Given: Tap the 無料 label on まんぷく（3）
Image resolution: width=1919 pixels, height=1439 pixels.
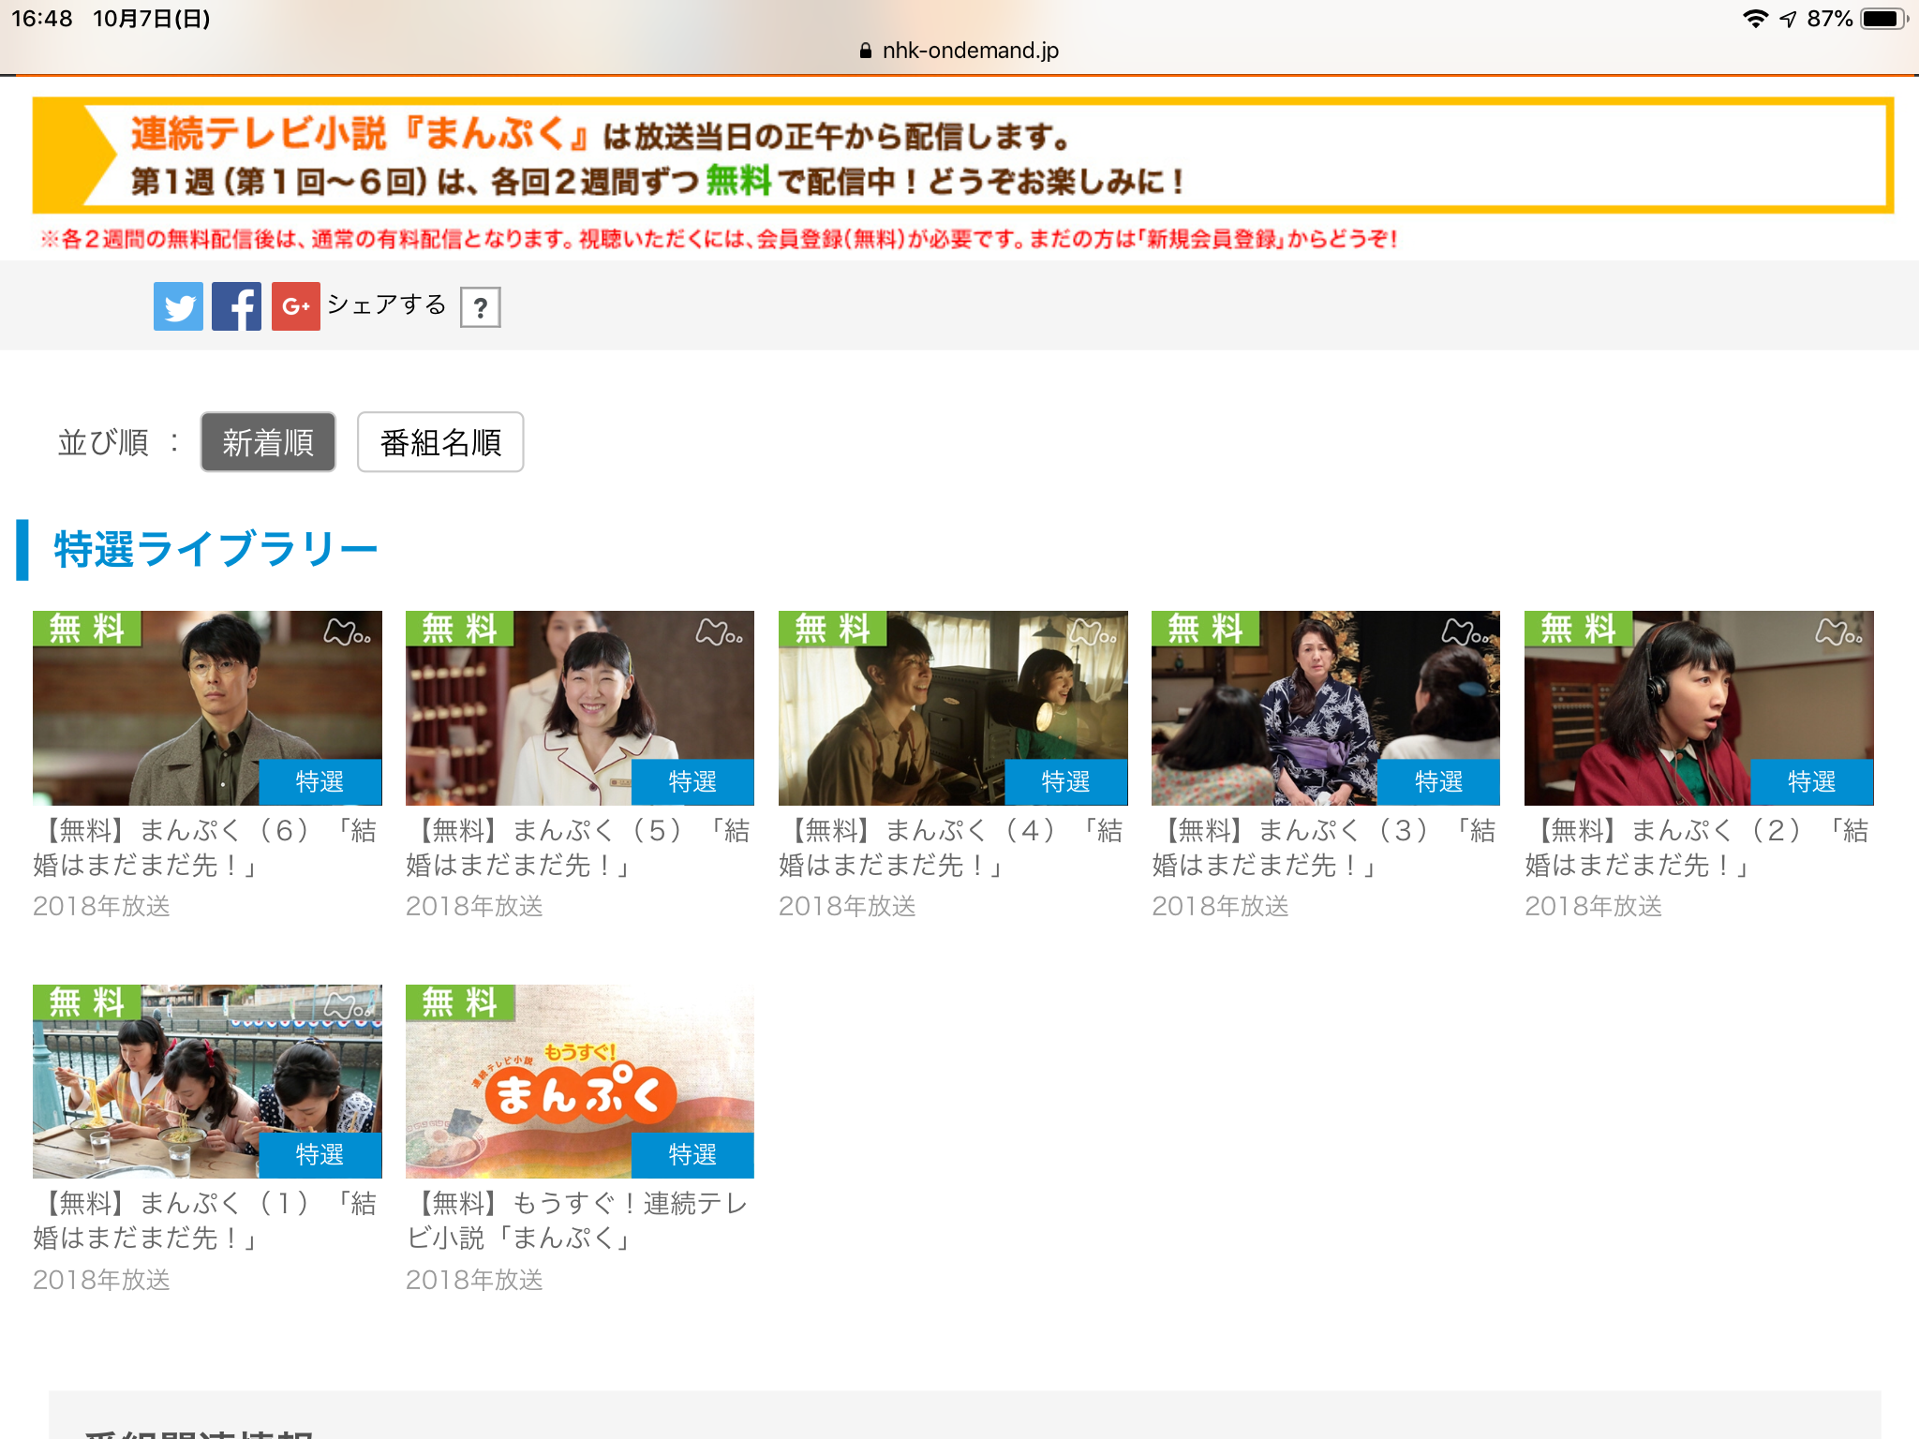Looking at the screenshot, I should pyautogui.click(x=1205, y=629).
